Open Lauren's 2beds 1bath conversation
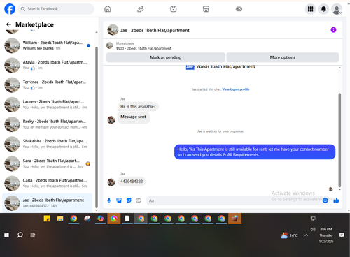The width and height of the screenshot is (350, 257). pyautogui.click(x=47, y=105)
